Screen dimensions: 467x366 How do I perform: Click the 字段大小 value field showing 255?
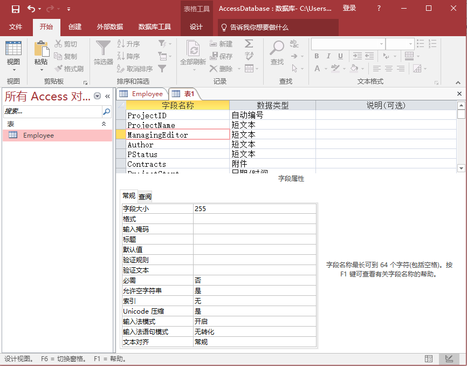253,208
